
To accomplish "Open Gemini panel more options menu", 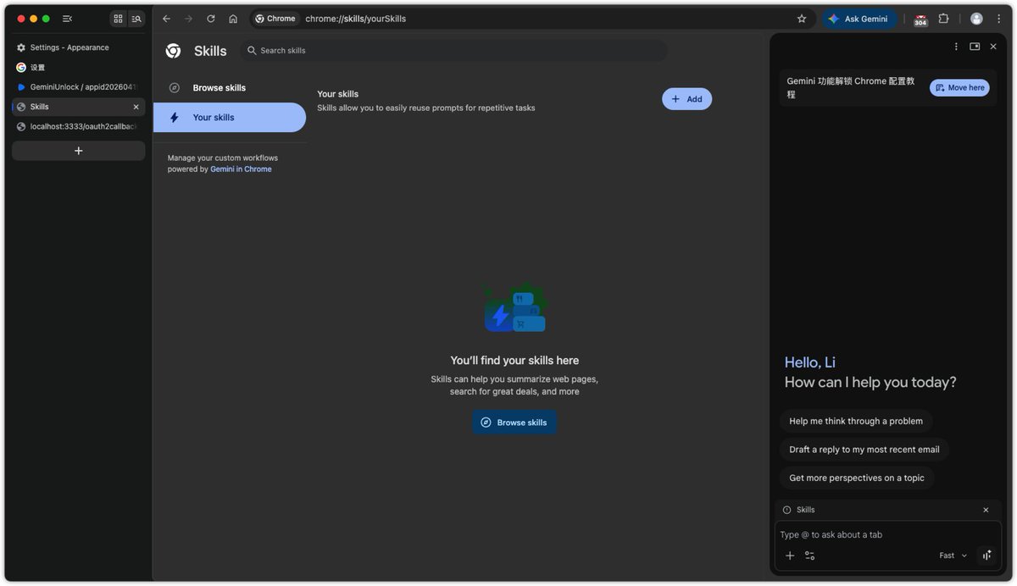I will 956,47.
